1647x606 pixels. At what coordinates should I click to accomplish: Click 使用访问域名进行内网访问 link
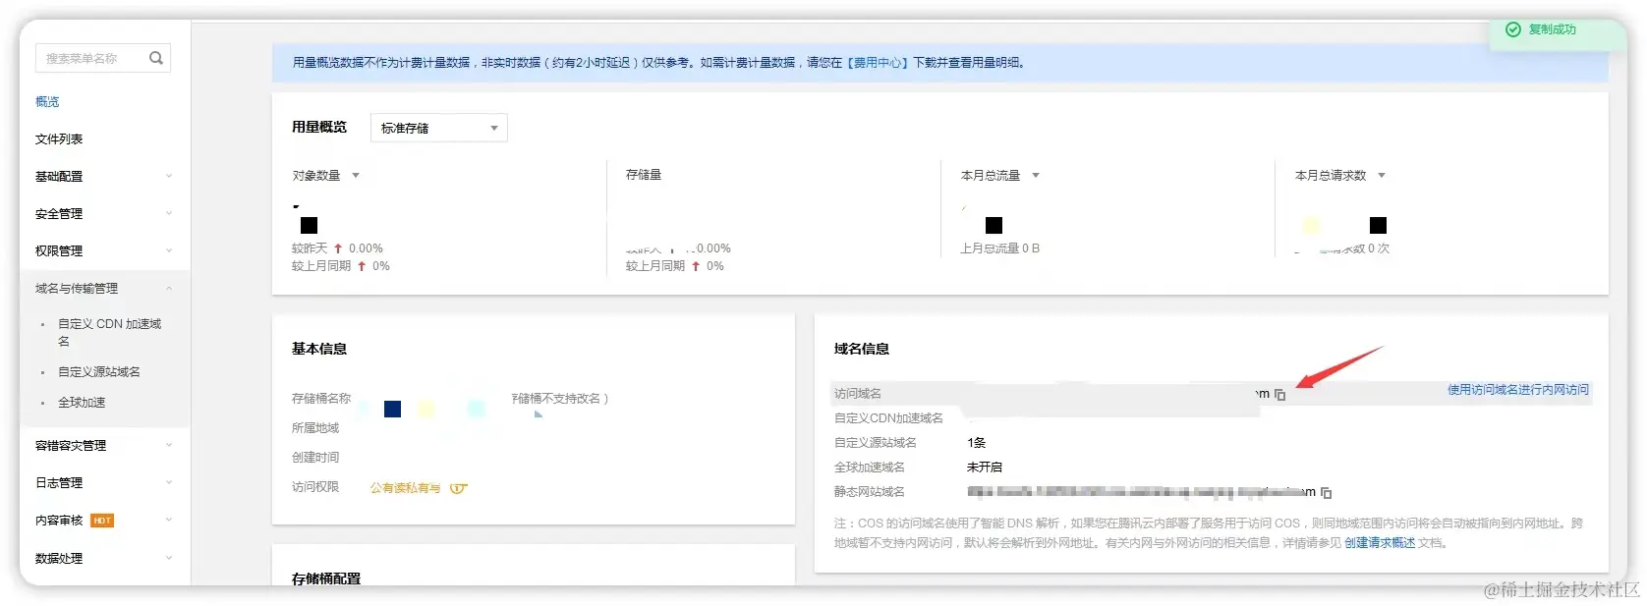pyautogui.click(x=1517, y=389)
